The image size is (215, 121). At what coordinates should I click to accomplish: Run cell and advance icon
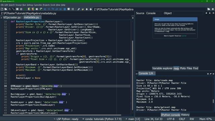[x=33, y=9]
